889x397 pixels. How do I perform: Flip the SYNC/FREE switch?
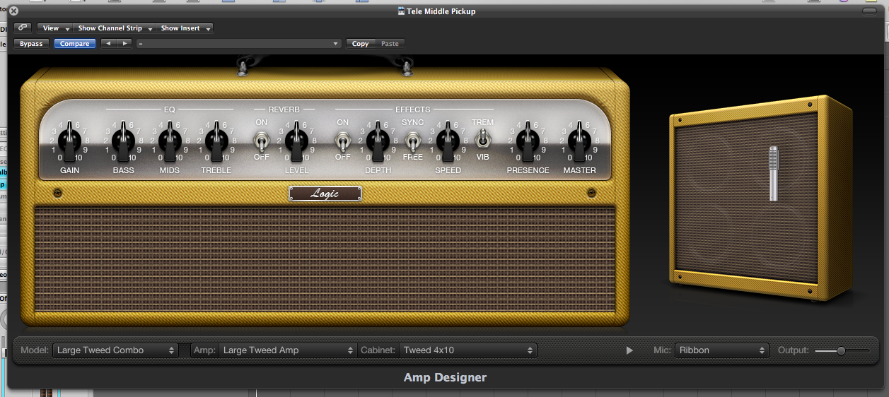click(412, 142)
